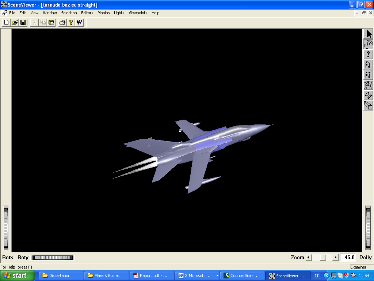The height and width of the screenshot is (281, 374).
Task: Set home view with house-arrow icon
Action: [368, 75]
